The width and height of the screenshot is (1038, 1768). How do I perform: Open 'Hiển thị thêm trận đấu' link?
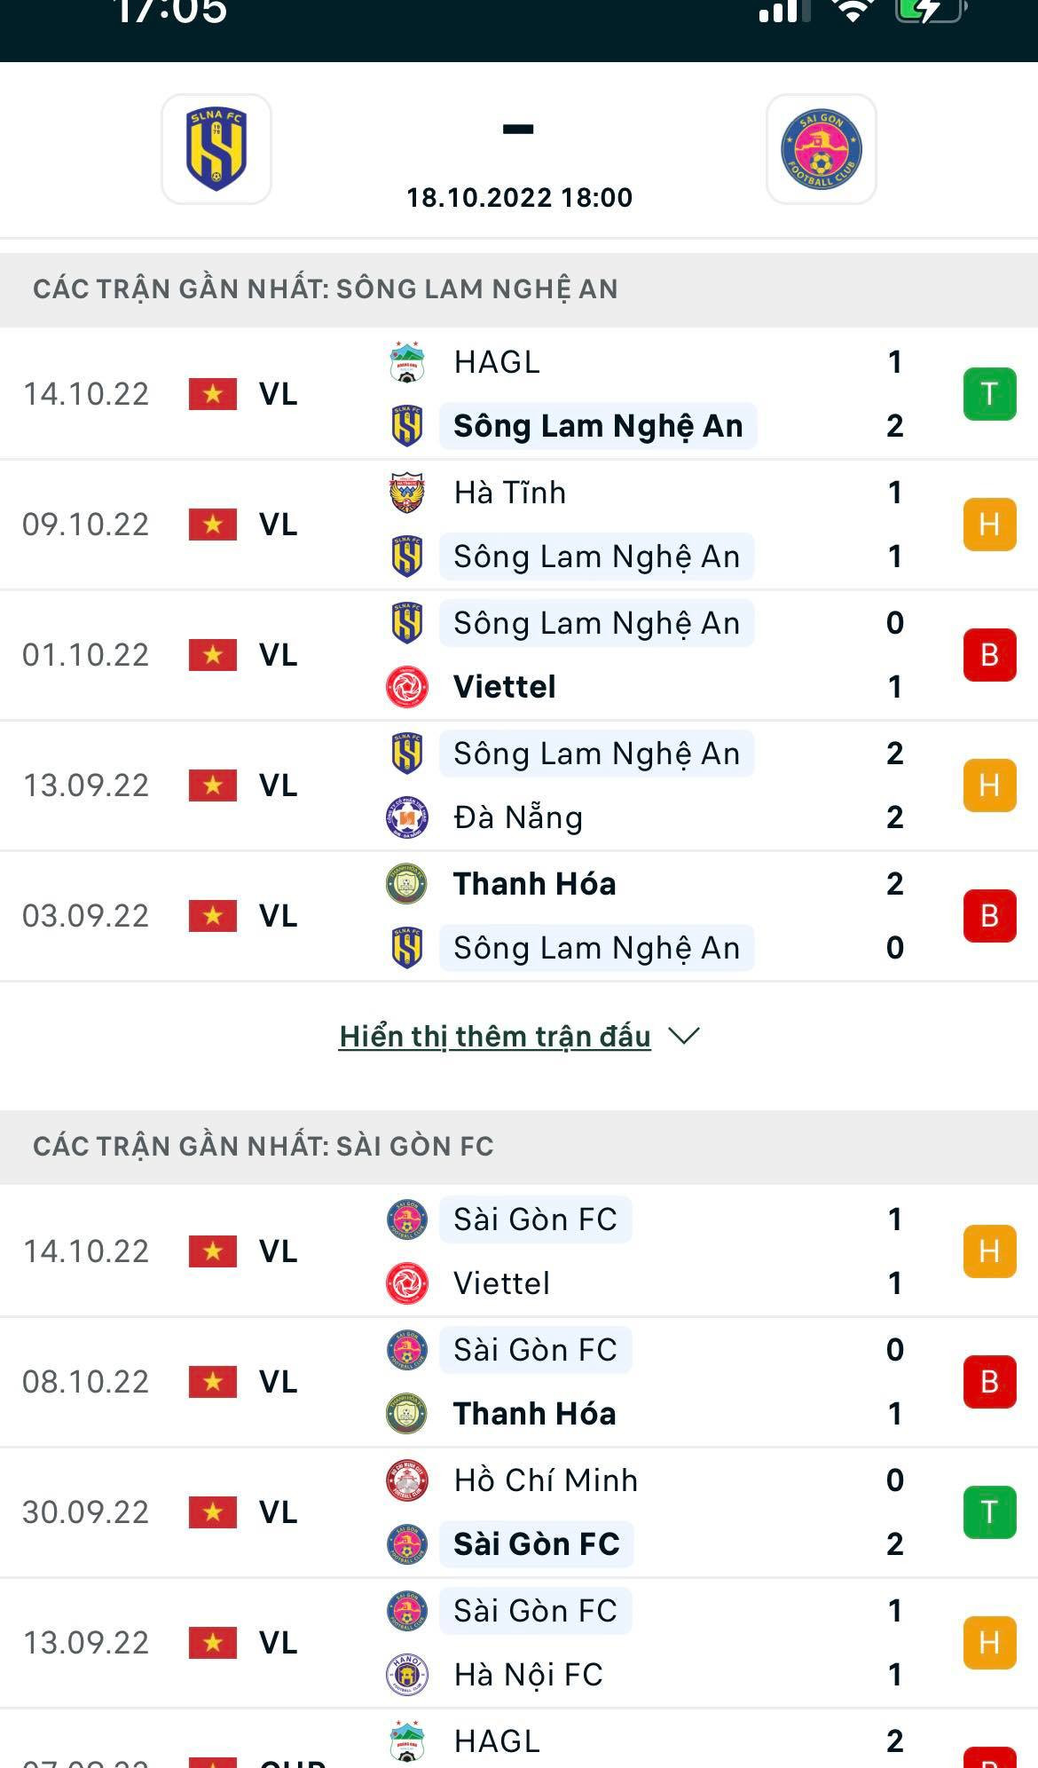tap(495, 1036)
